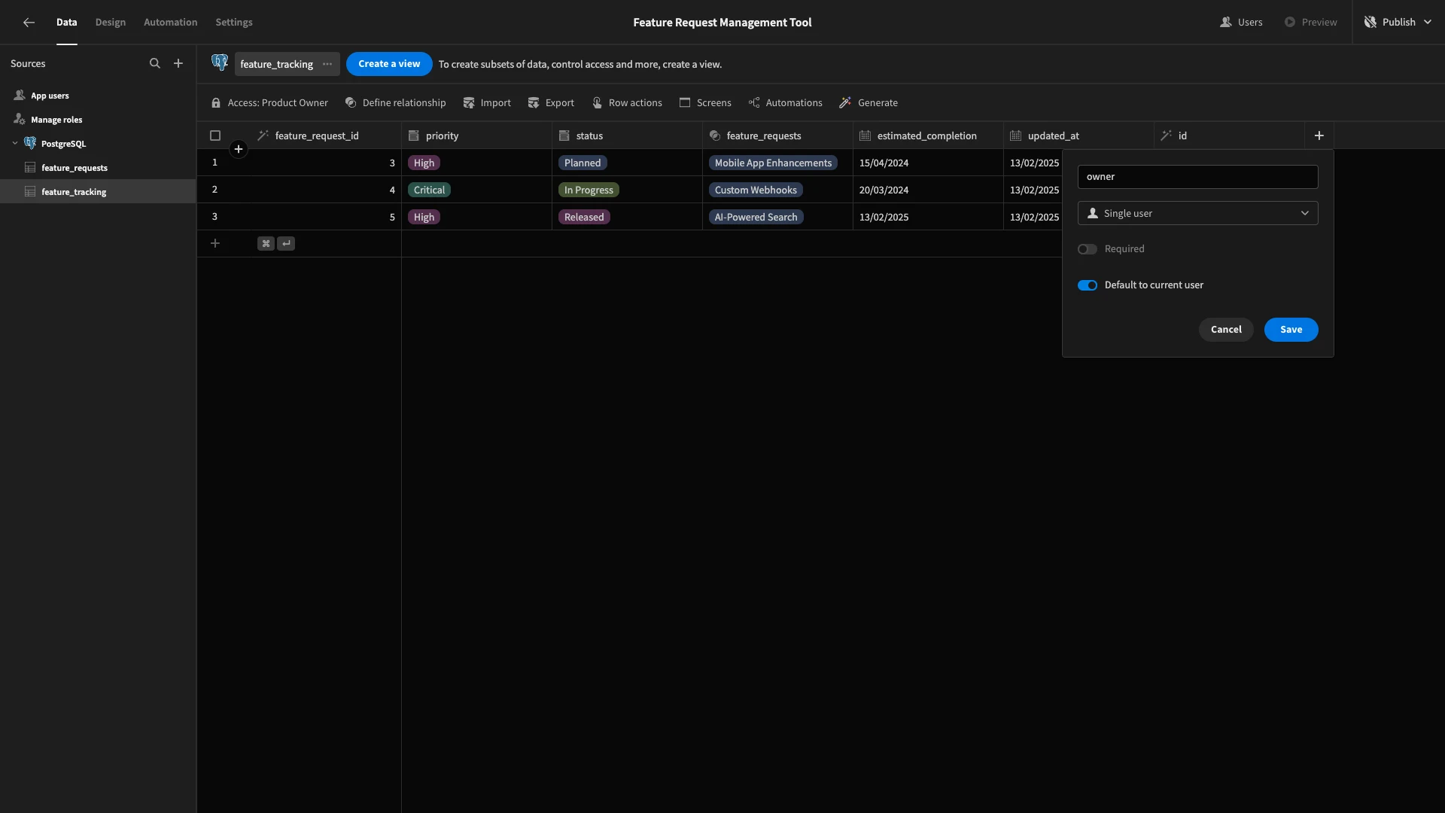Open Users from the top bar
This screenshot has width=1445, height=813.
(1241, 23)
